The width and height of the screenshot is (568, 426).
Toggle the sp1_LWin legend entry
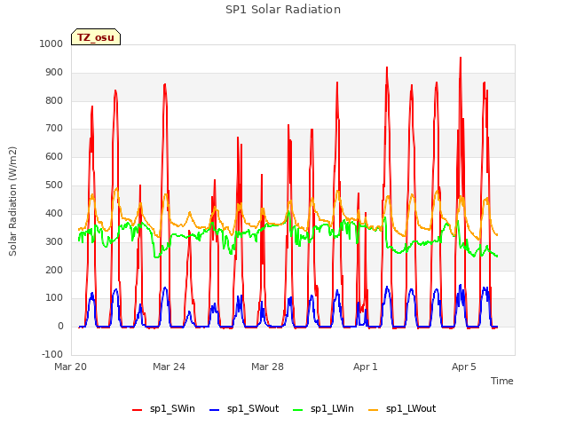pyautogui.click(x=323, y=409)
